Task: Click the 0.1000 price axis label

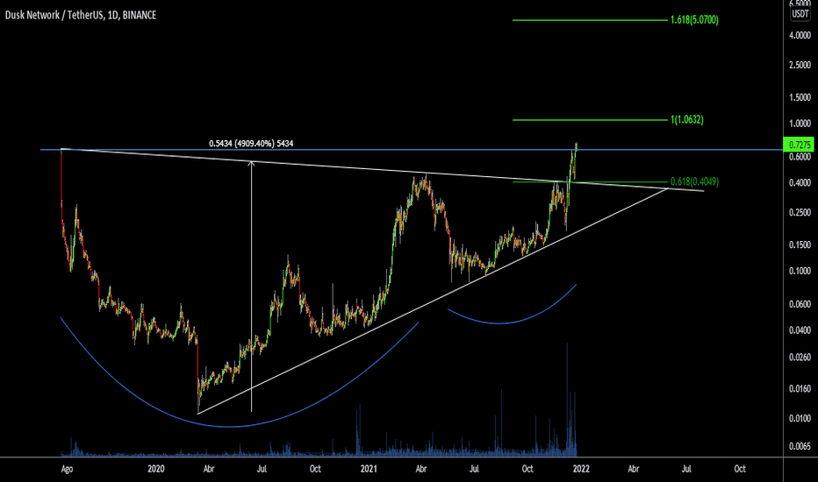Action: point(800,271)
